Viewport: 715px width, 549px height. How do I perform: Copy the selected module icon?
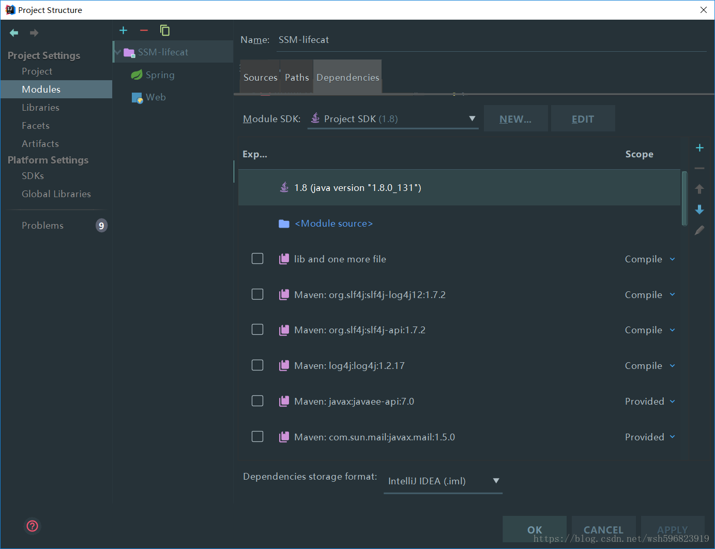(x=165, y=31)
